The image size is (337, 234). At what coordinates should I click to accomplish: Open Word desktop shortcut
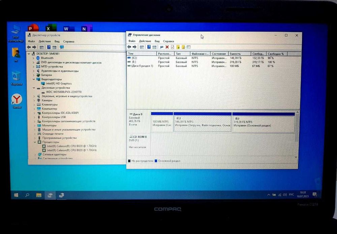click(x=68, y=28)
